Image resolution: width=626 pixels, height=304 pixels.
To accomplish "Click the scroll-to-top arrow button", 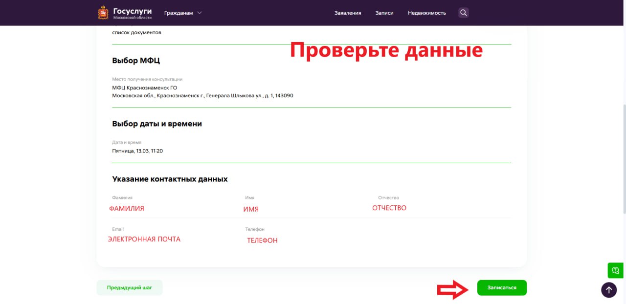I will pos(609,290).
